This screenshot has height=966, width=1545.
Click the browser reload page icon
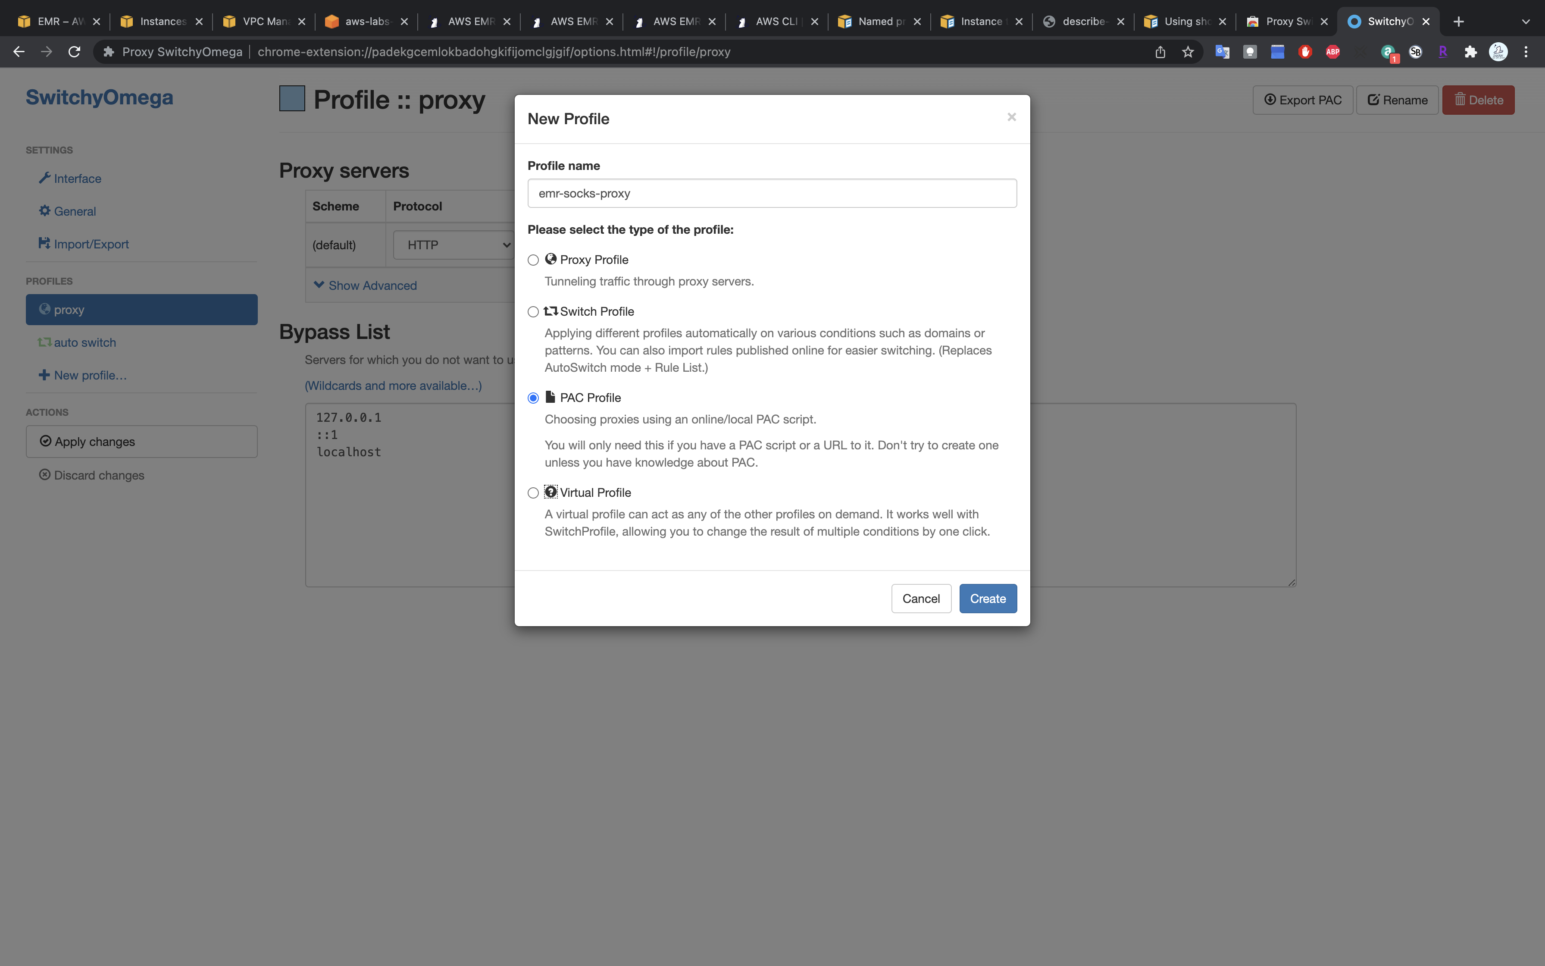point(74,52)
